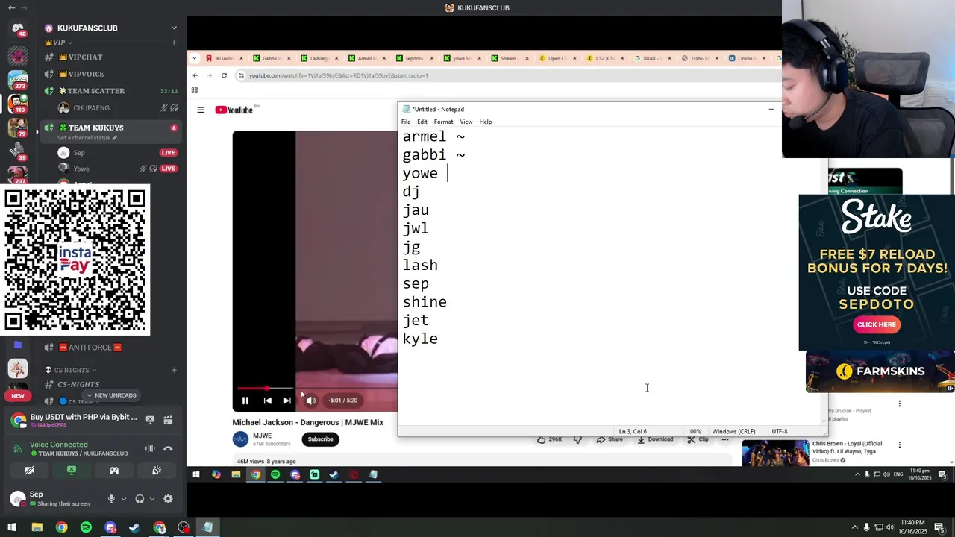This screenshot has width=955, height=537.
Task: Open Discord User Settings gear
Action: [168, 499]
